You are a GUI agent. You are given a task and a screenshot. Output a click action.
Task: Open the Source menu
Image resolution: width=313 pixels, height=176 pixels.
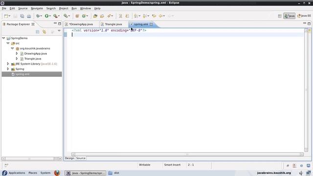tap(23, 8)
